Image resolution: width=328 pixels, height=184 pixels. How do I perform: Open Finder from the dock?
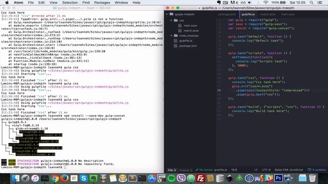click(15, 178)
